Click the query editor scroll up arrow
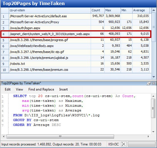The height and width of the screenshot is (148, 157). [x=153, y=96]
